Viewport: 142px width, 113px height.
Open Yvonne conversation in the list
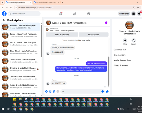point(20,27)
